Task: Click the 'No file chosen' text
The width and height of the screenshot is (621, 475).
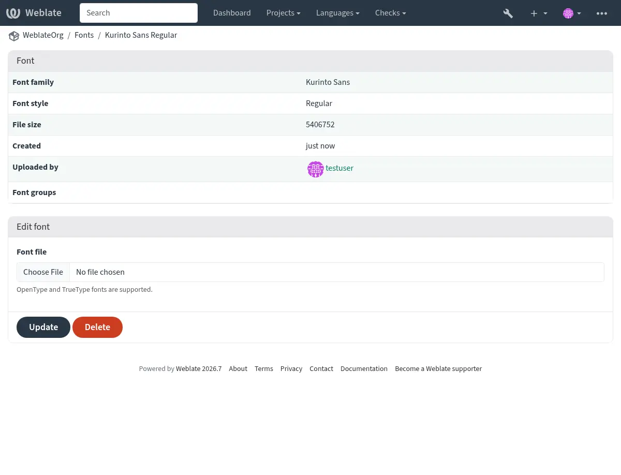Action: [100, 272]
